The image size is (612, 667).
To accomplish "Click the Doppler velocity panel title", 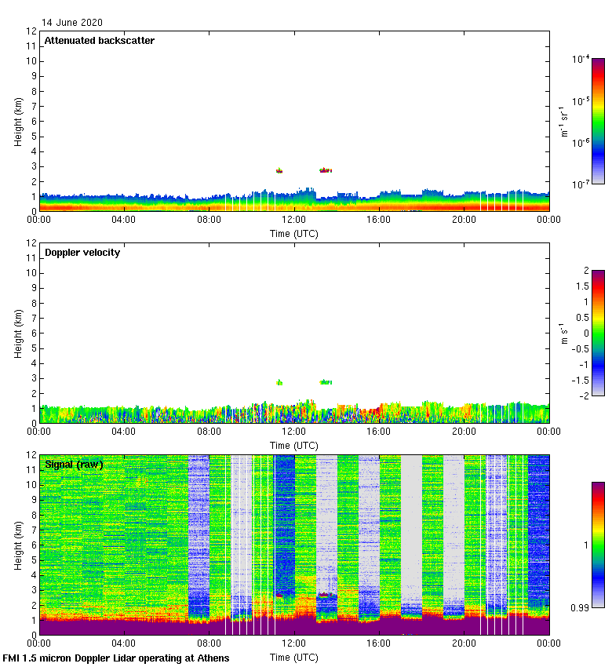I will click(82, 253).
